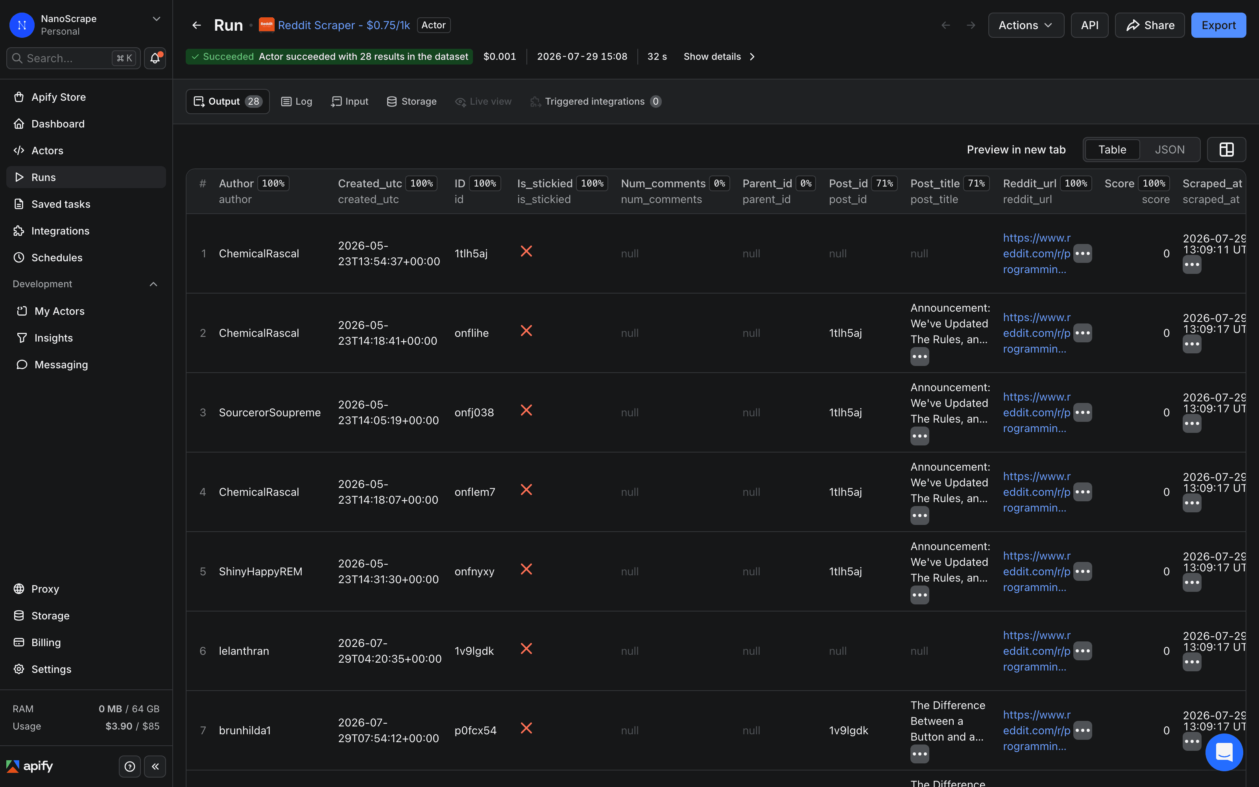Click author ShinyHappyREM cell
The height and width of the screenshot is (787, 1259).
[x=260, y=571]
